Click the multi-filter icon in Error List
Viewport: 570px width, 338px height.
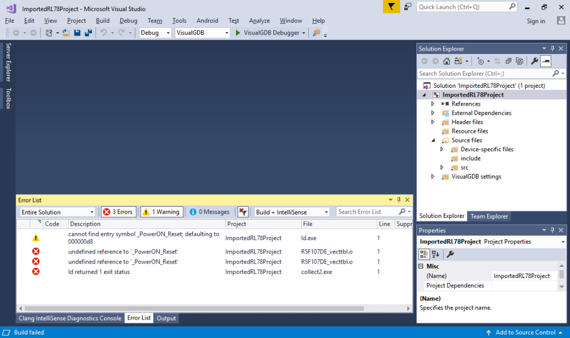(x=243, y=211)
